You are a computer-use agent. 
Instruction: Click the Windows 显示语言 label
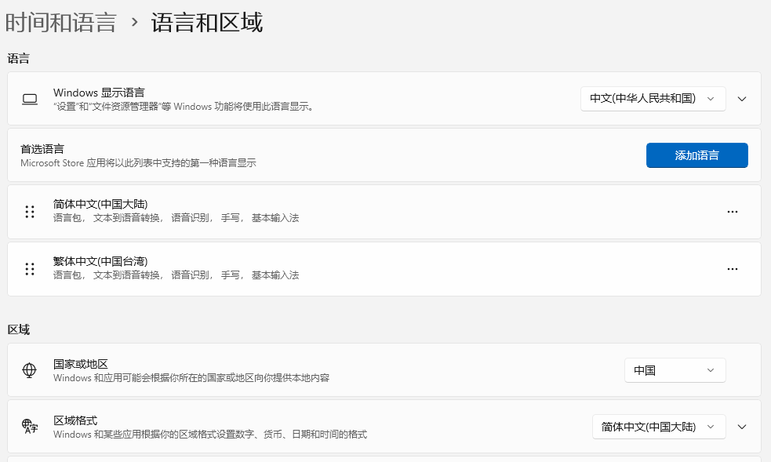pos(99,93)
